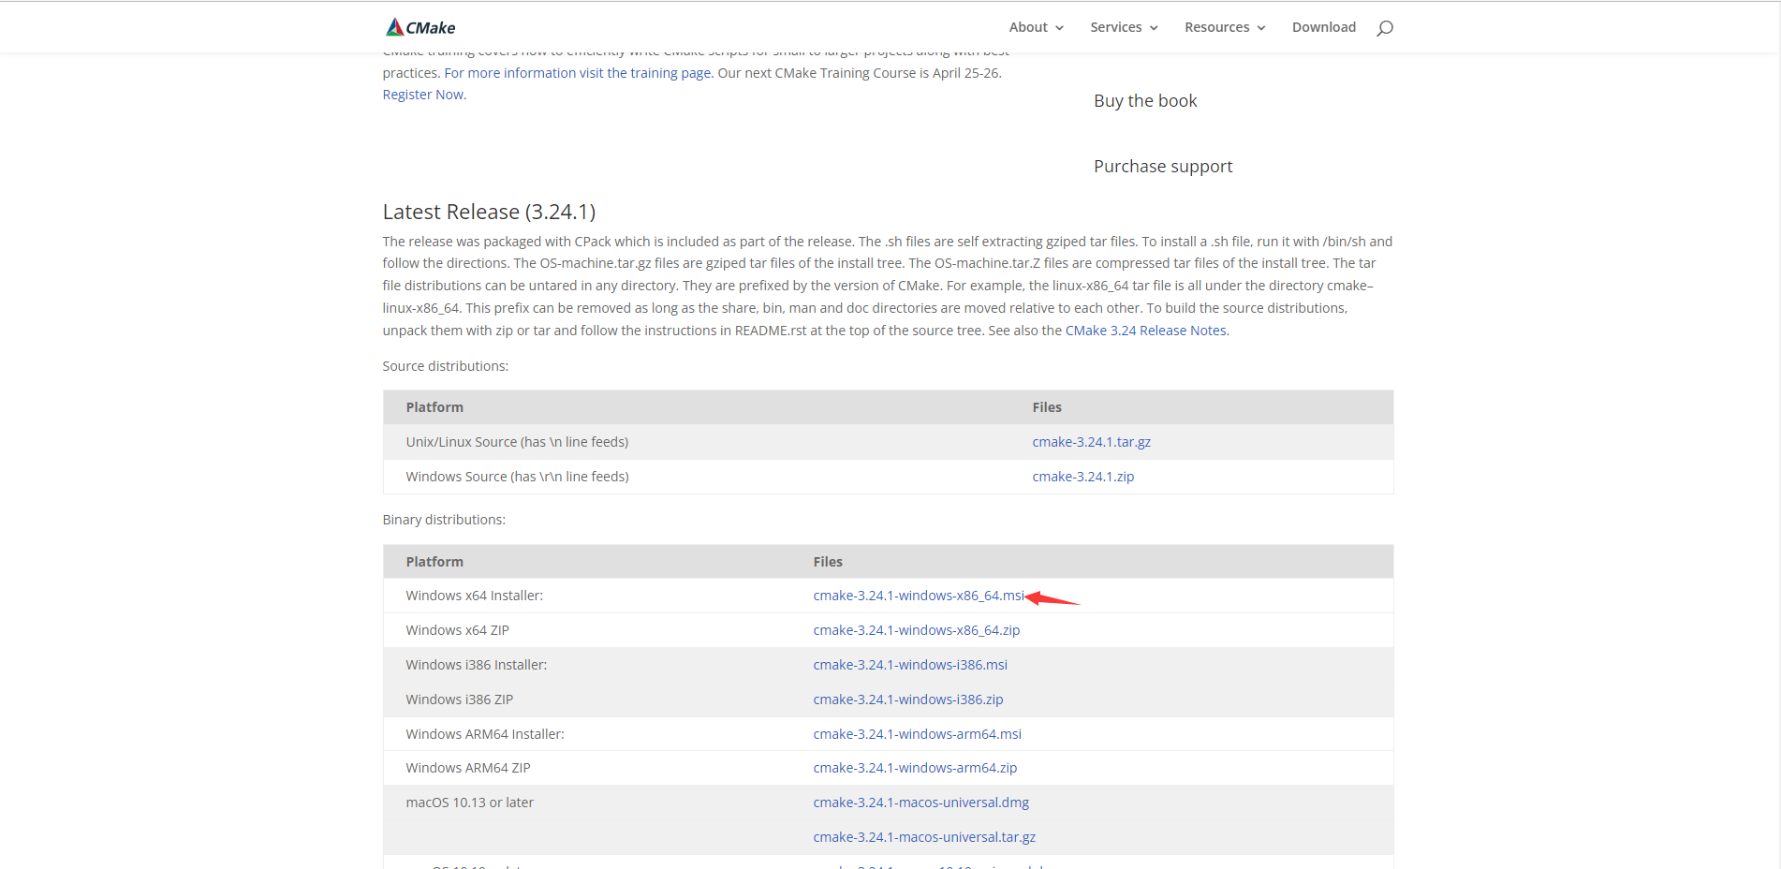Download cmake-3.24.1.zip source
Viewport: 1781px width, 869px height.
(x=1083, y=477)
